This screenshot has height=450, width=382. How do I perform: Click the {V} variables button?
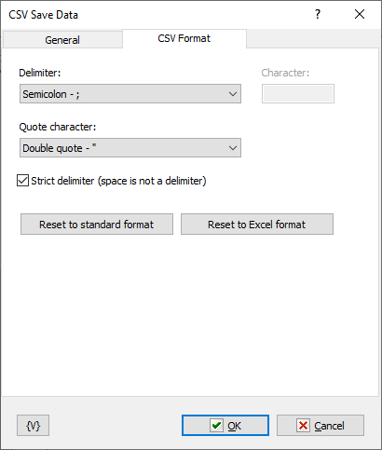point(33,426)
